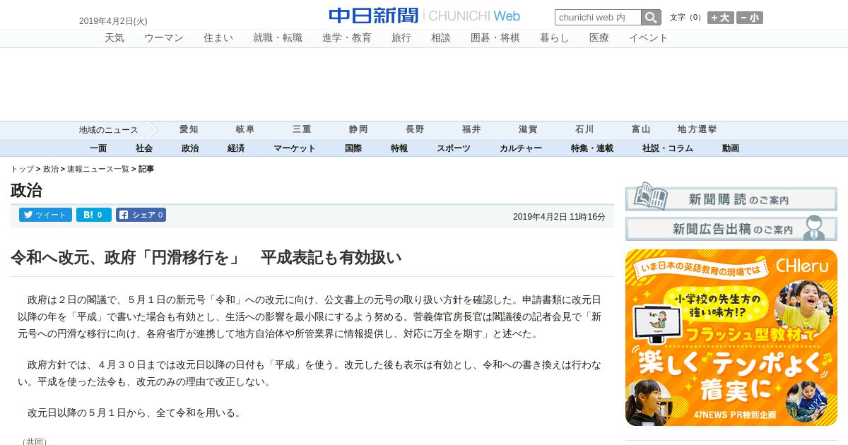Select 静岡 regional news

click(x=358, y=130)
